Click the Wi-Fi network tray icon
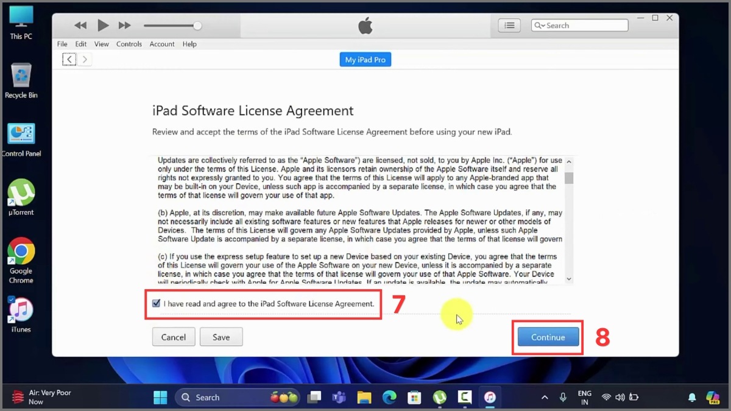This screenshot has height=411, width=731. coord(606,398)
